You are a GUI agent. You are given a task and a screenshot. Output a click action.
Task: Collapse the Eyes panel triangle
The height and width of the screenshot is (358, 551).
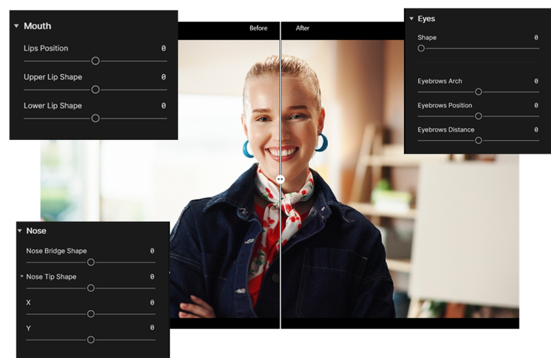tap(411, 18)
